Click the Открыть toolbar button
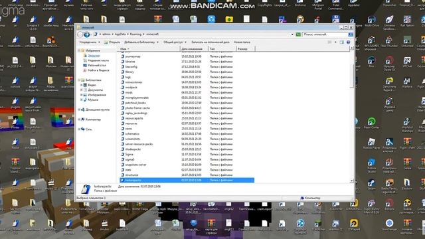The width and height of the screenshot is (425, 239). point(112,42)
